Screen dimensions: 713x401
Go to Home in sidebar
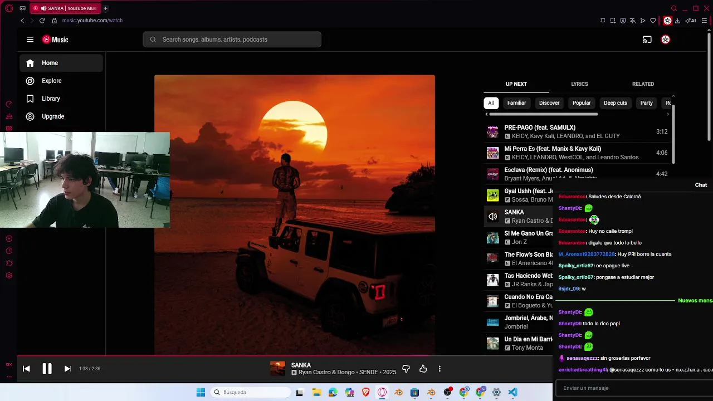(61, 63)
